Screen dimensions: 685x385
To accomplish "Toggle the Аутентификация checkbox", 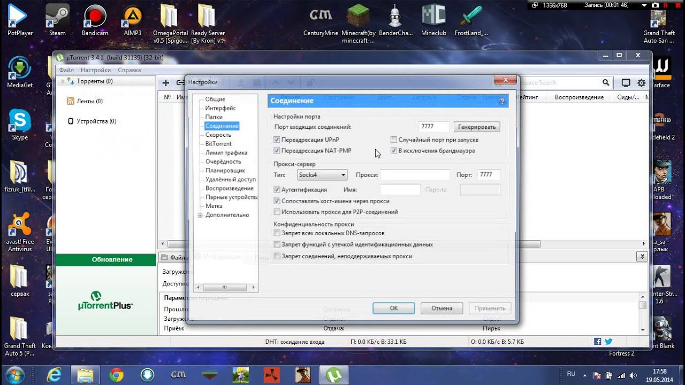I will [x=277, y=190].
